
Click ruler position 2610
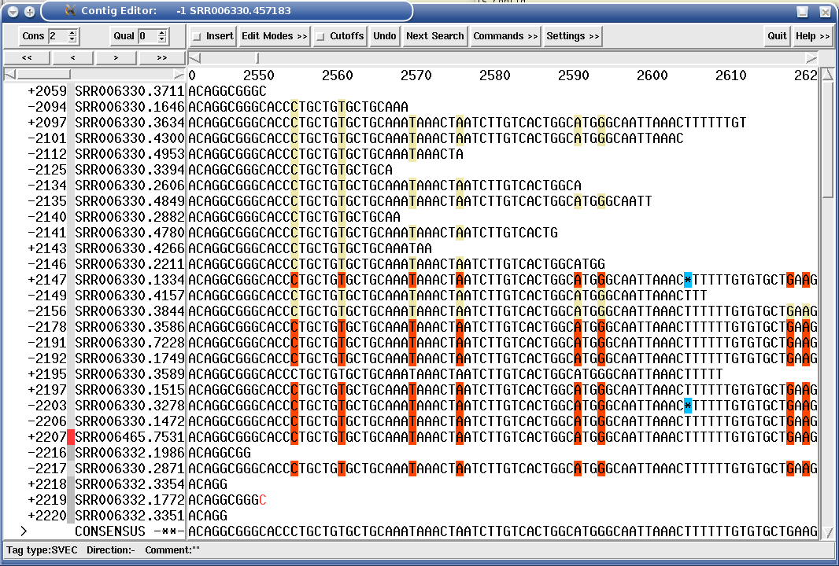coord(731,75)
